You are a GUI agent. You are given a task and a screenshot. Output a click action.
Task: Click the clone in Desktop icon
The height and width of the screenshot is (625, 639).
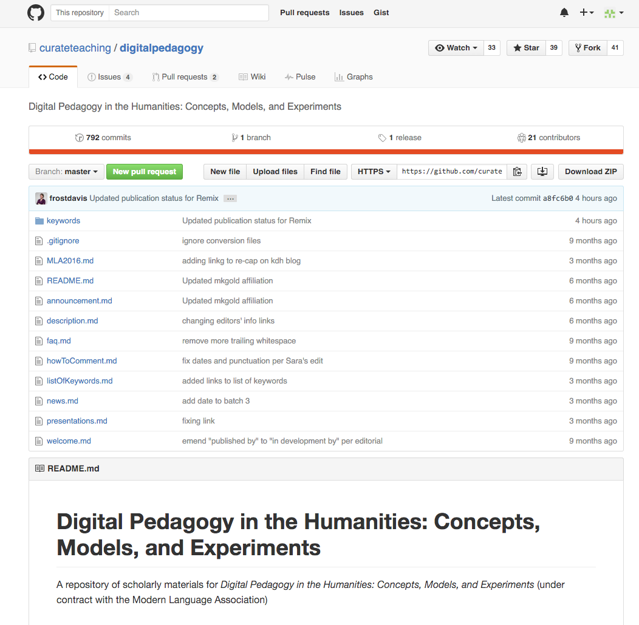[x=542, y=172]
